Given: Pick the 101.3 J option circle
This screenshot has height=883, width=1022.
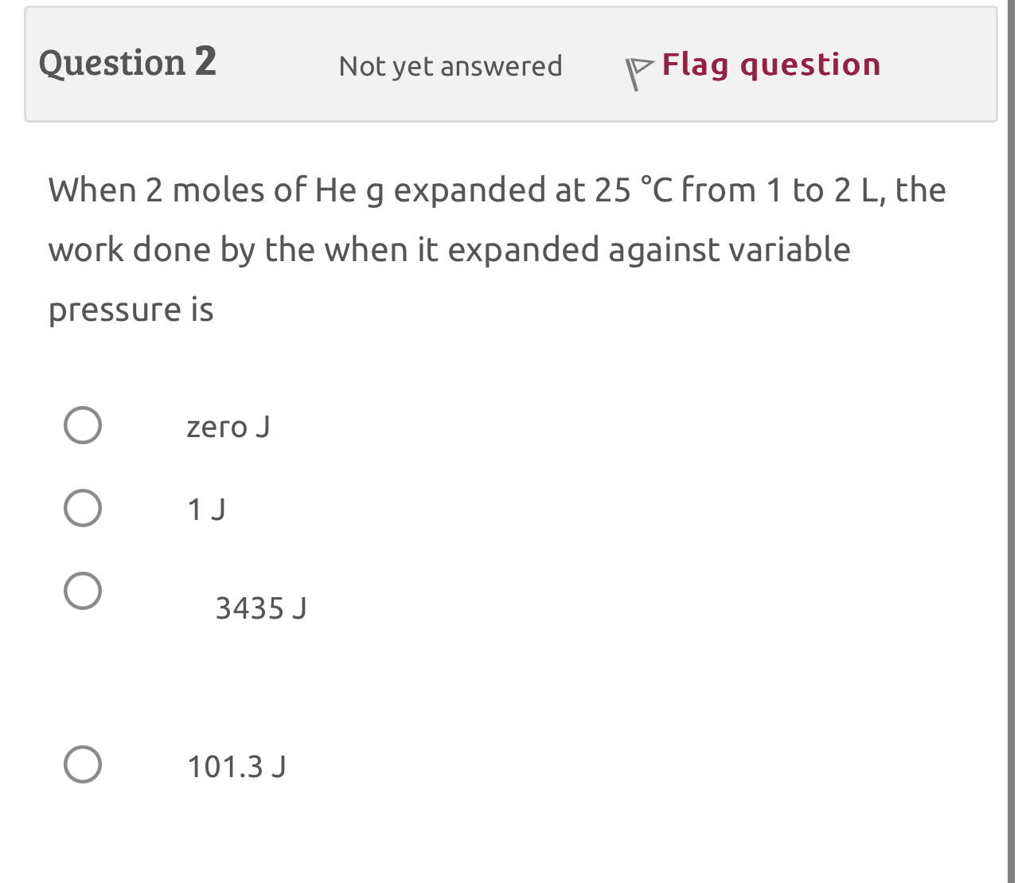Looking at the screenshot, I should pyautogui.click(x=84, y=764).
